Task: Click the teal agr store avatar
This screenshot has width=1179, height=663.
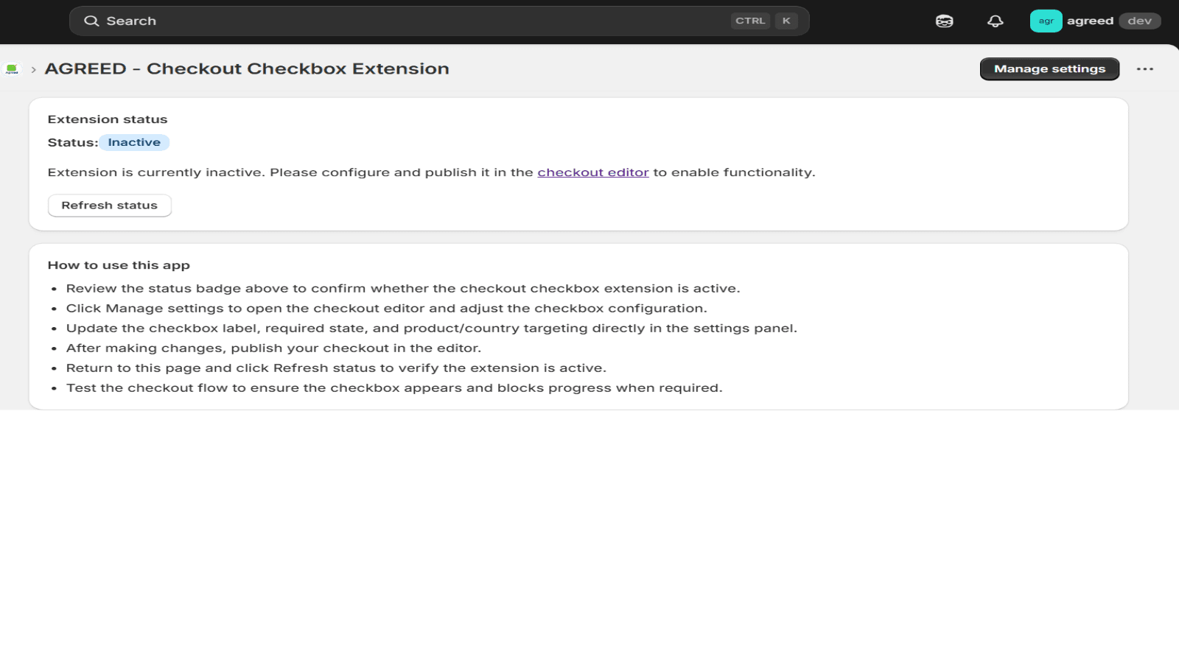Action: tap(1046, 21)
